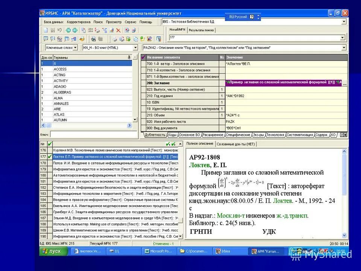The width and height of the screenshot is (361, 271).
Task: Open the Сервис menu
Action: (130, 22)
